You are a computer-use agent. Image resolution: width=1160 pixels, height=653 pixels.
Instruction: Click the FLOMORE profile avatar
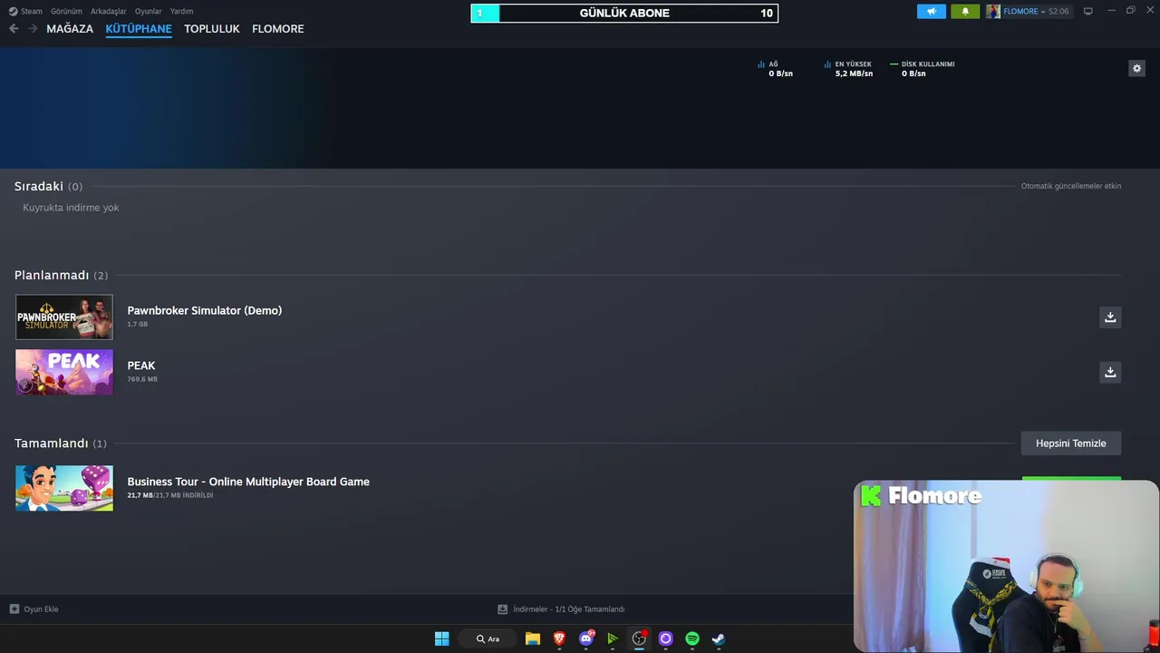click(993, 12)
